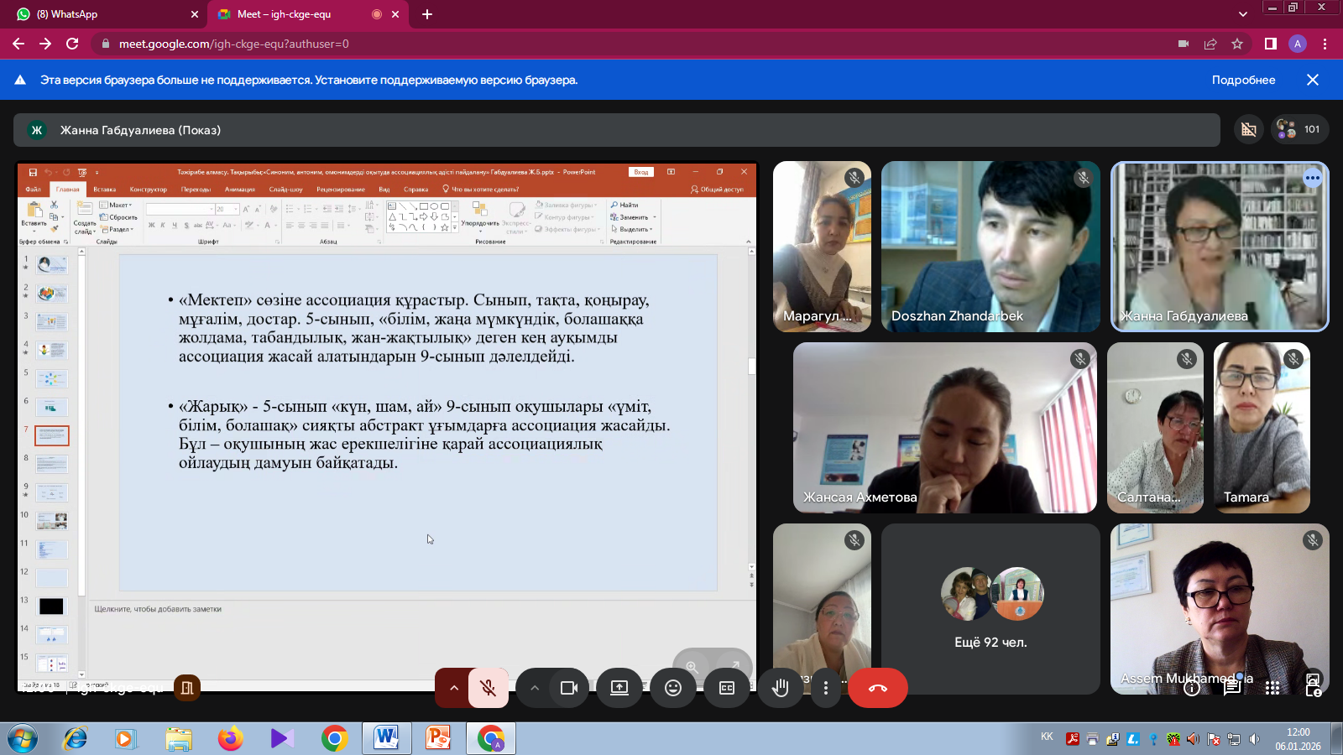Raise hand in the Google Meet call
1343x755 pixels.
tap(780, 688)
